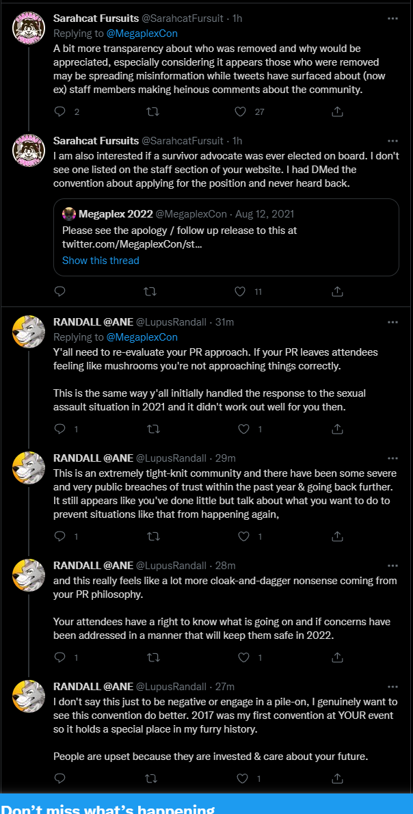Image resolution: width=413 pixels, height=814 pixels.
Task: Retweet Sarahcat's tweet about transparency
Action: pyautogui.click(x=152, y=111)
